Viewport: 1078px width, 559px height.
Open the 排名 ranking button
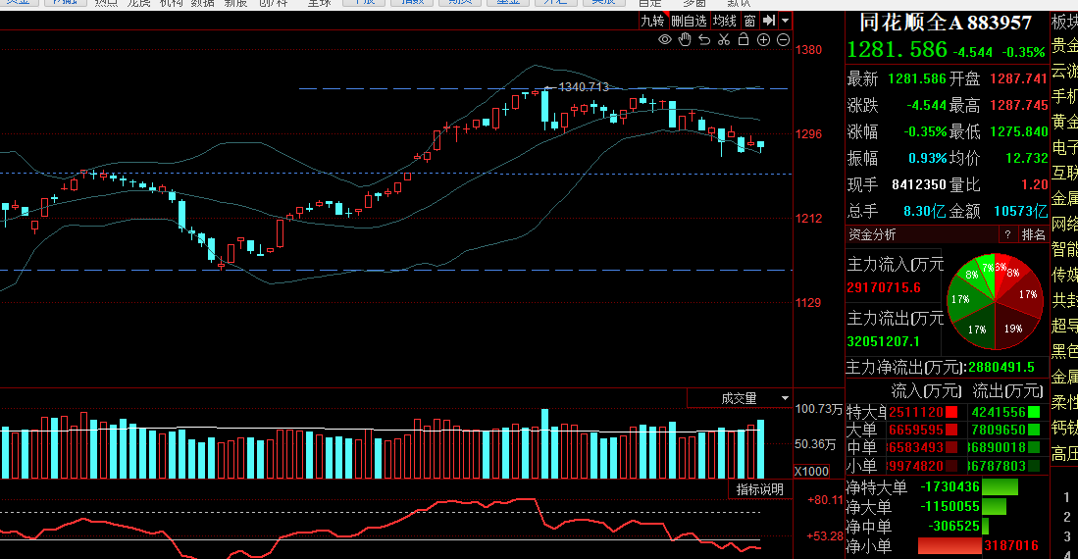[x=1033, y=234]
